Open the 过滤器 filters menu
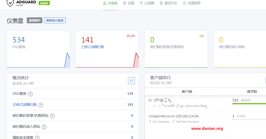 147,3
